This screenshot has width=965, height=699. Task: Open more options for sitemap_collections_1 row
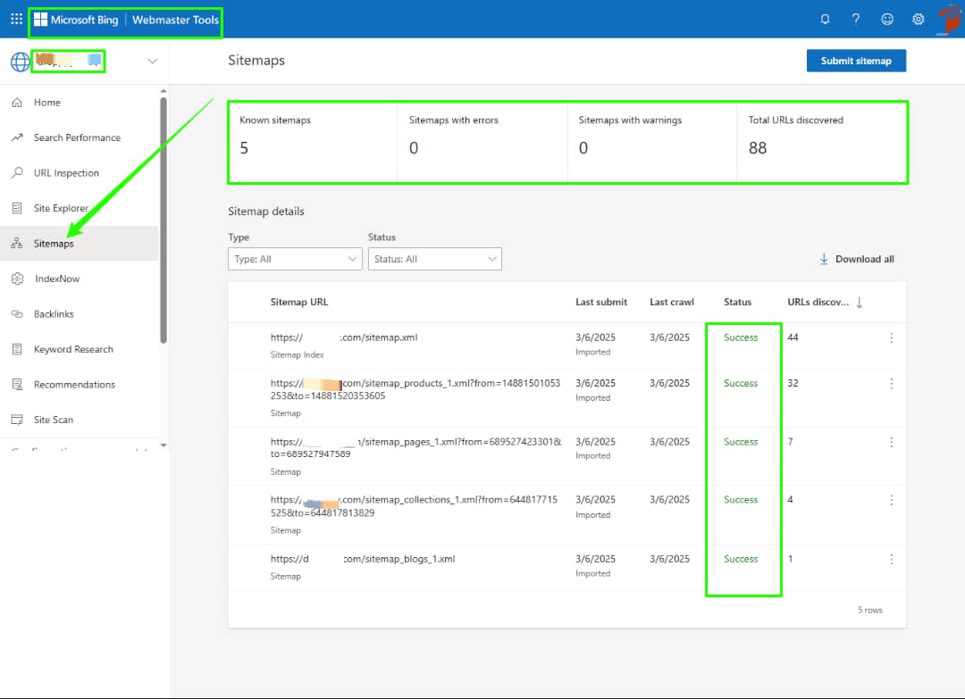click(x=891, y=500)
